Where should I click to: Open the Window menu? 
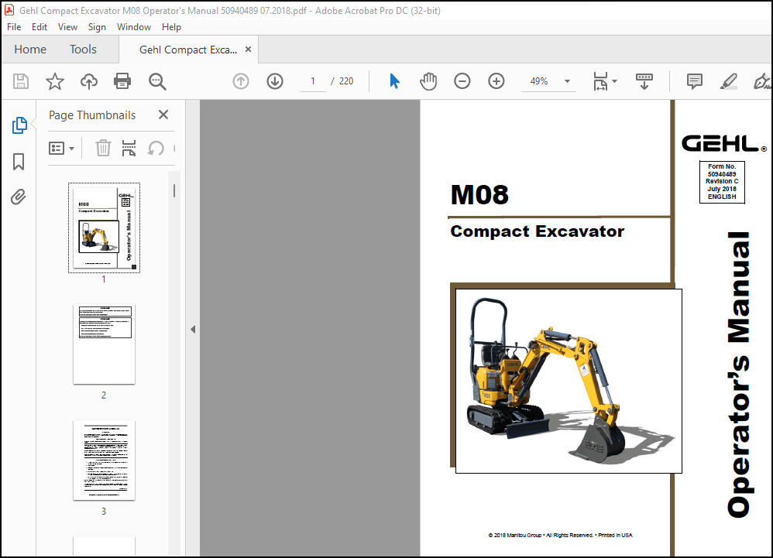tap(133, 26)
